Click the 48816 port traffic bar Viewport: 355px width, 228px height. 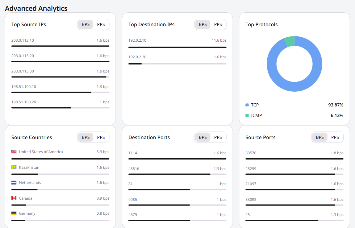[177, 174]
